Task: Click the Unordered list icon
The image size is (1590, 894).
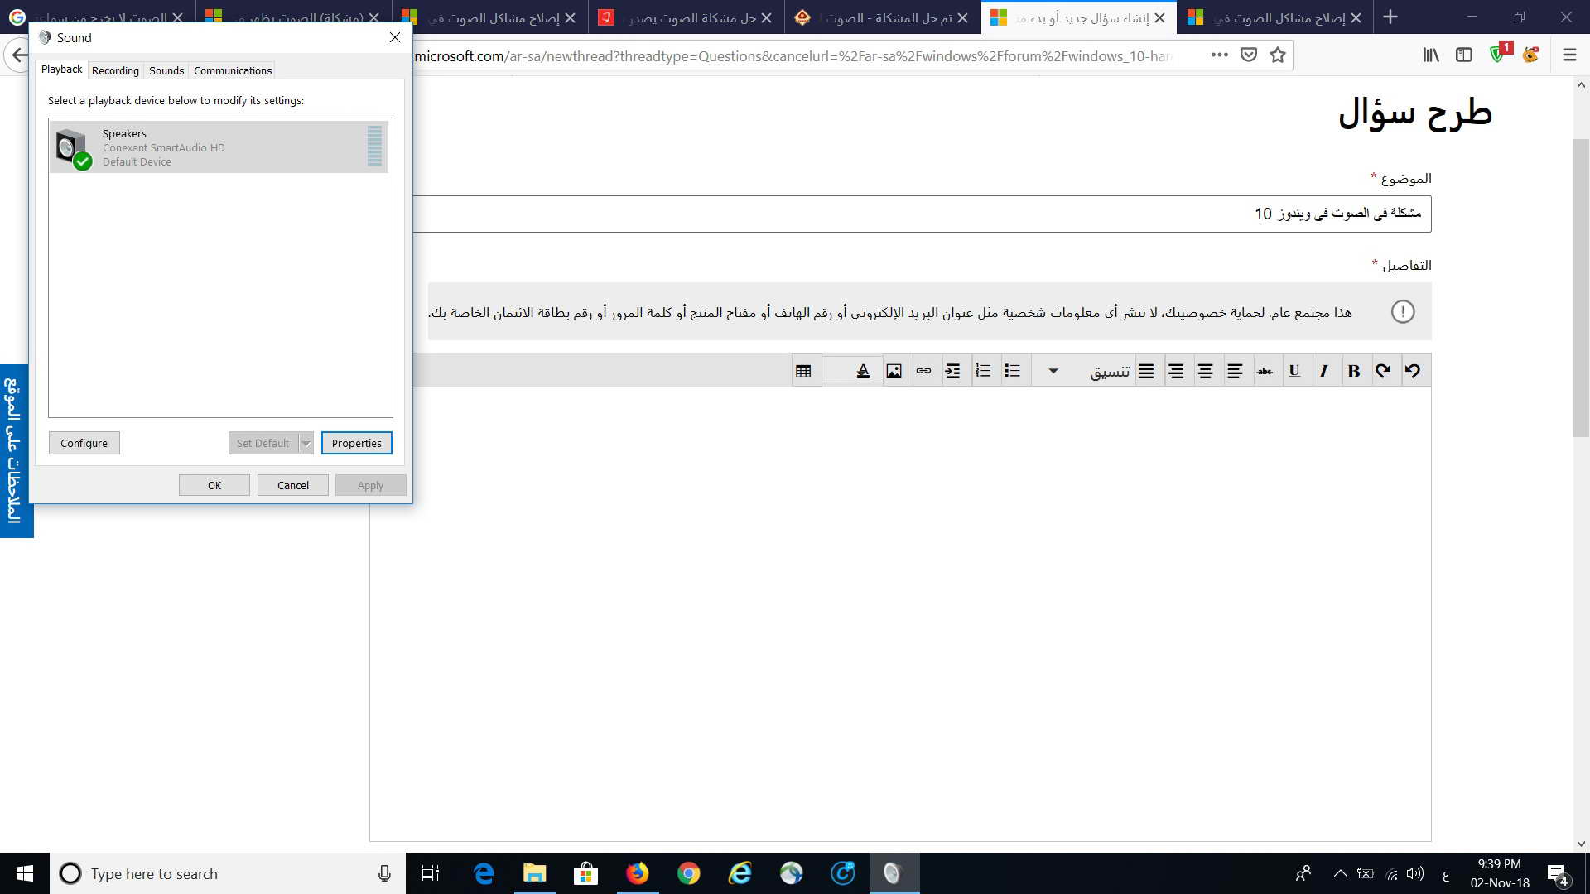Action: click(x=1012, y=371)
